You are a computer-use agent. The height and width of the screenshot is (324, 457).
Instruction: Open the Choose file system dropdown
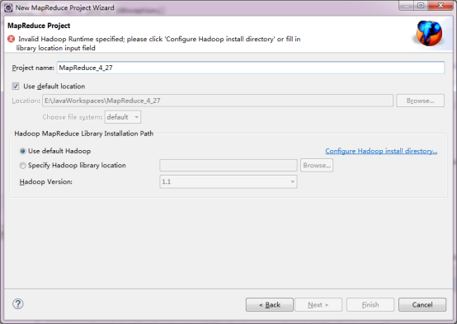coord(123,117)
